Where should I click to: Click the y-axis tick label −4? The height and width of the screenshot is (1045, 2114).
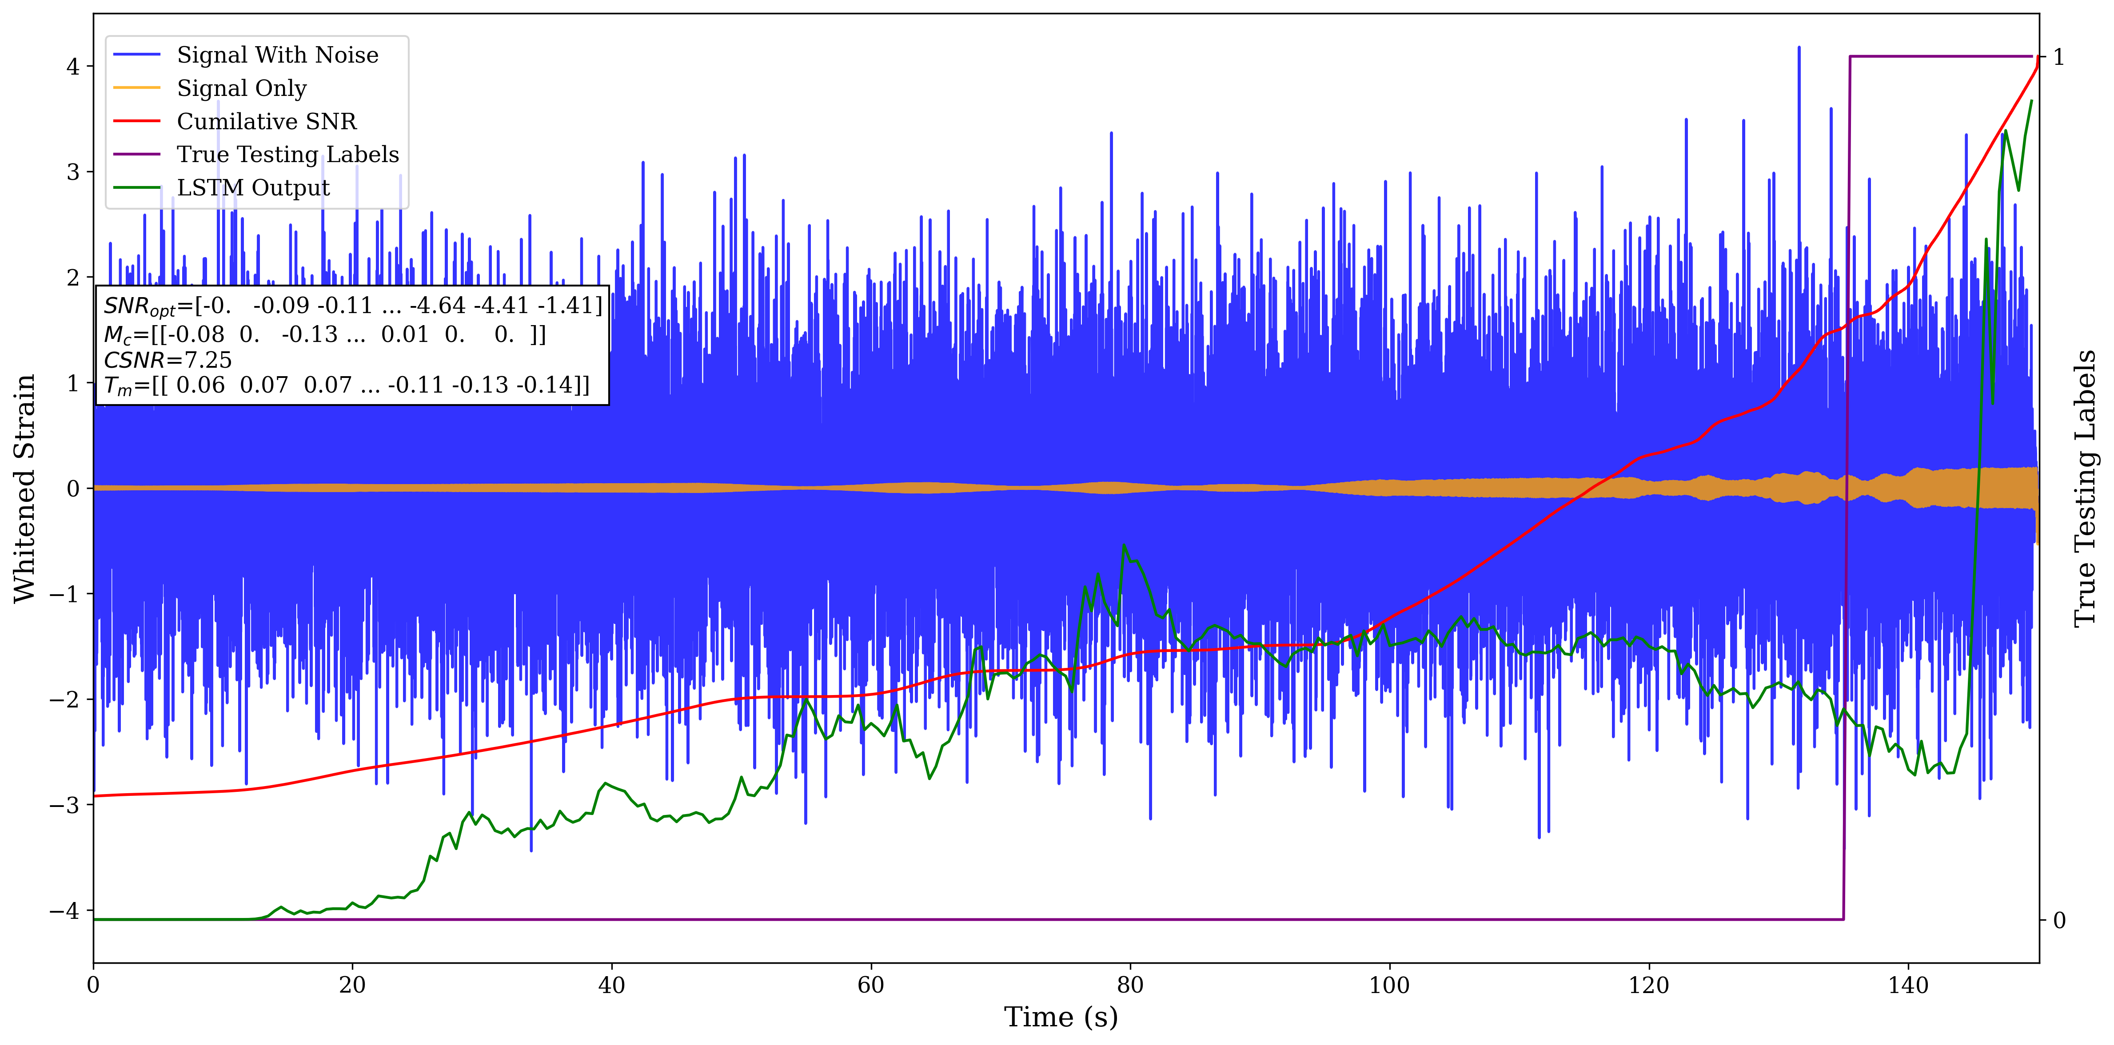point(66,910)
